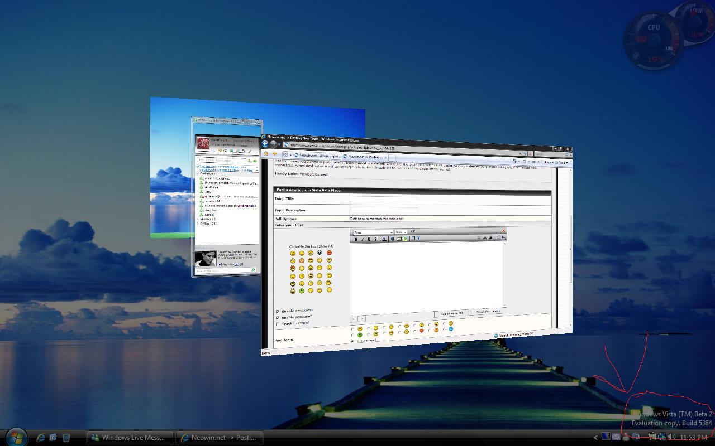The width and height of the screenshot is (715, 446).
Task: Toggle the Enable emoticons checkbox
Action: [x=278, y=311]
